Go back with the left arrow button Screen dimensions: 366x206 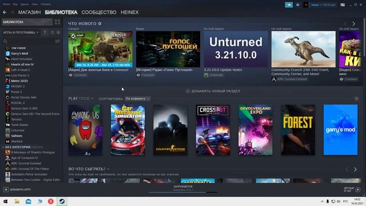tap(5, 12)
